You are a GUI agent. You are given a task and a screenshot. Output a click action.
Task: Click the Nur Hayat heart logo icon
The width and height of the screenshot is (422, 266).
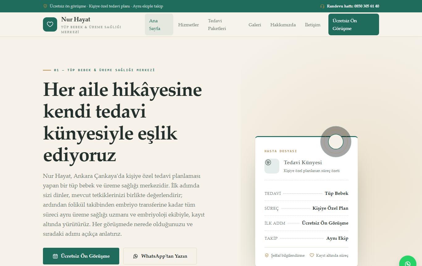coord(50,24)
